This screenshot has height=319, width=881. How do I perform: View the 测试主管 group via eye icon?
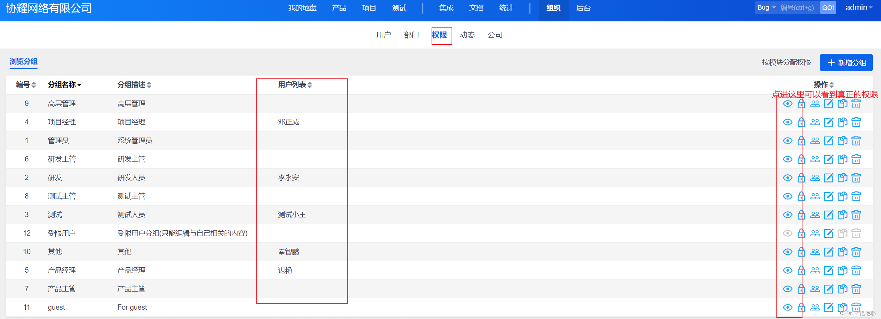(787, 196)
